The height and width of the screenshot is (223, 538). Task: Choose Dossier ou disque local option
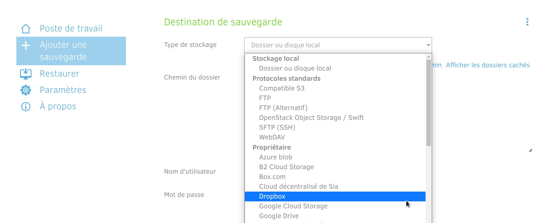tap(295, 68)
